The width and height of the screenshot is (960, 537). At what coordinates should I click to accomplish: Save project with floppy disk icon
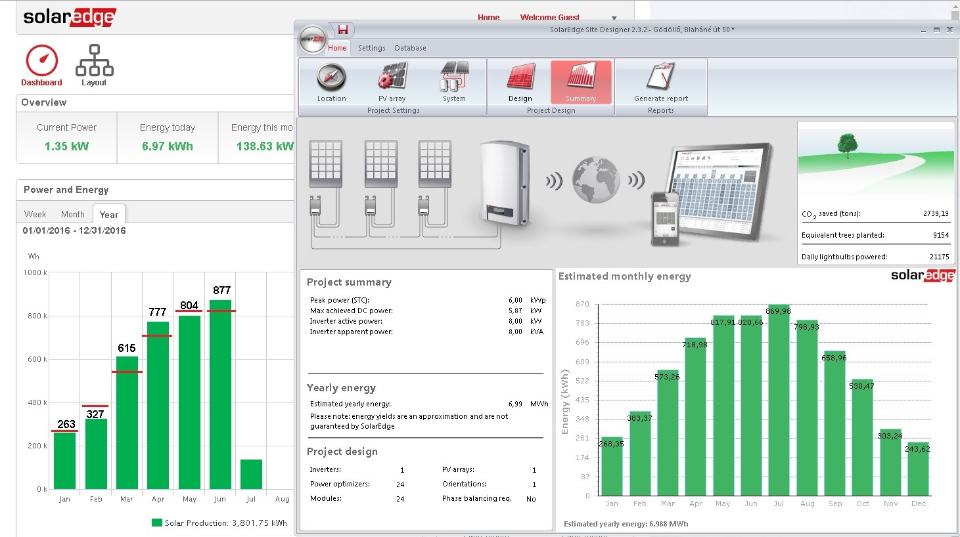tap(342, 30)
